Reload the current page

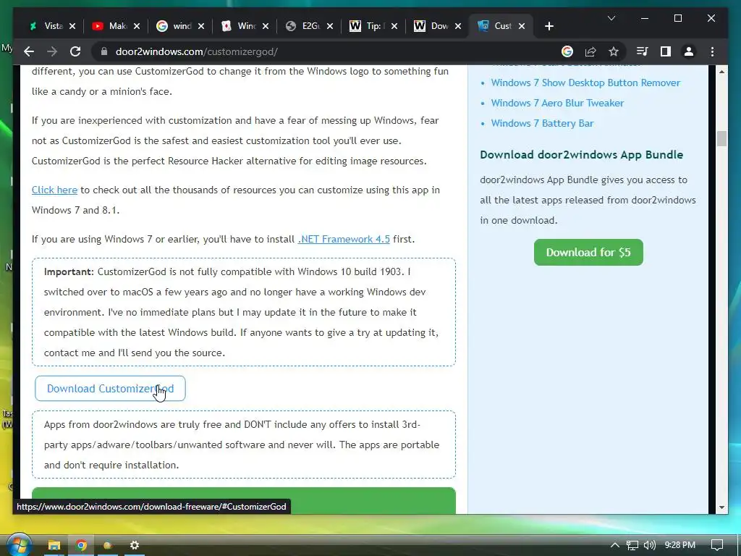click(x=75, y=51)
